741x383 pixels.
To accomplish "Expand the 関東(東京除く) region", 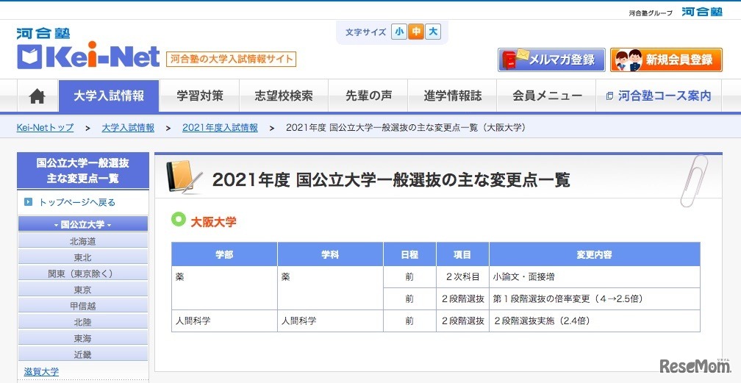I will pos(82,273).
